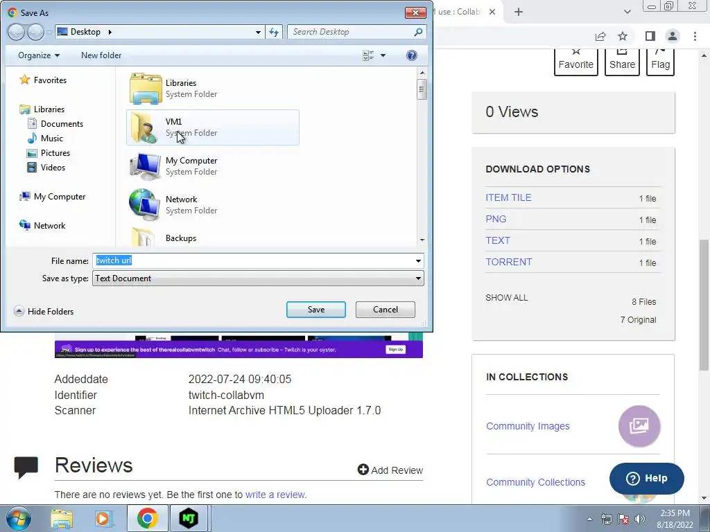The width and height of the screenshot is (710, 532).
Task: Open the Organize dropdown menu
Action: point(39,55)
